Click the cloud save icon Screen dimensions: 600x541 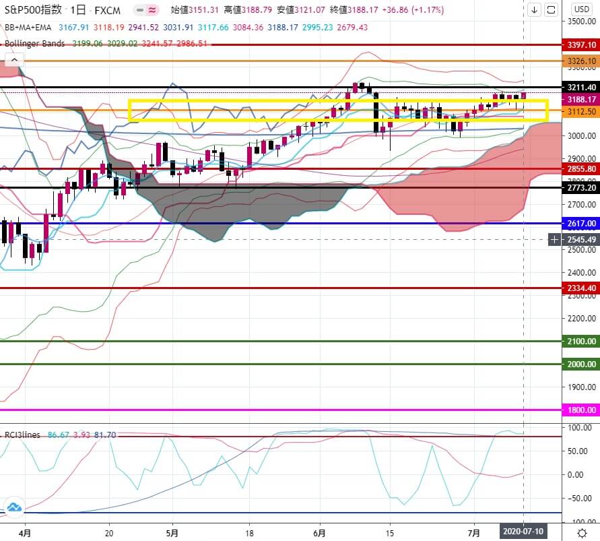click(14, 507)
